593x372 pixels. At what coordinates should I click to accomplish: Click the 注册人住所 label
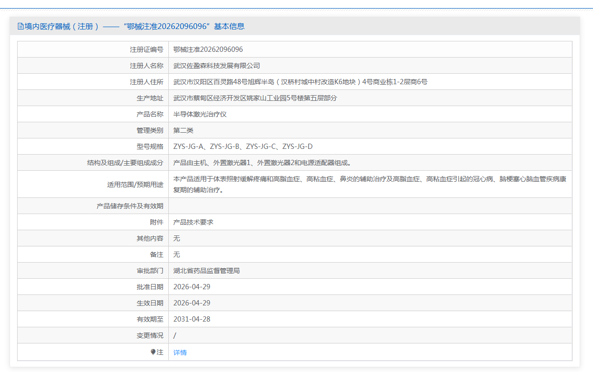[146, 82]
